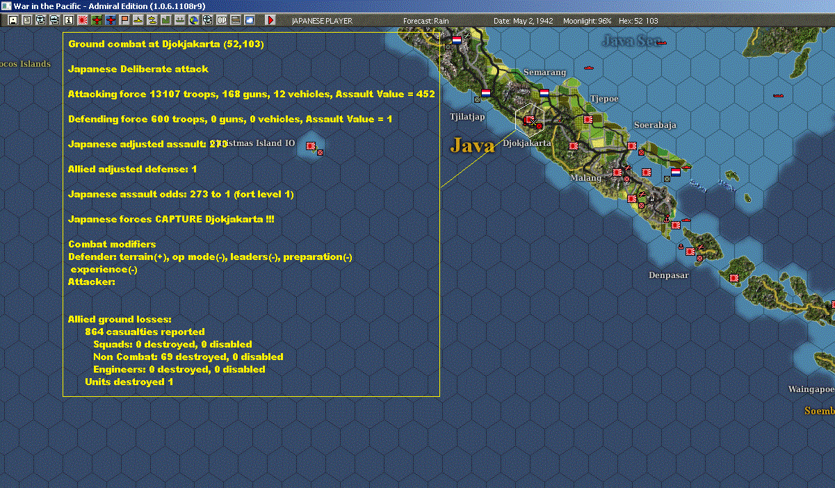Click the orange flag toolbar icon
This screenshot has height=488, width=835.
[124, 20]
